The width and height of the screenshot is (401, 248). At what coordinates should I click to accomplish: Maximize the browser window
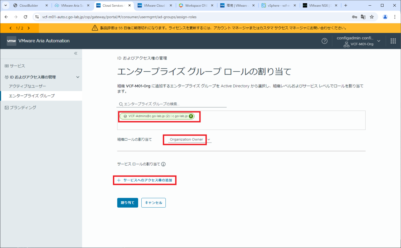click(x=382, y=5)
